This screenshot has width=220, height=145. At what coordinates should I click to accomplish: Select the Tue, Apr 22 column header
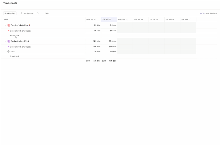click(109, 20)
